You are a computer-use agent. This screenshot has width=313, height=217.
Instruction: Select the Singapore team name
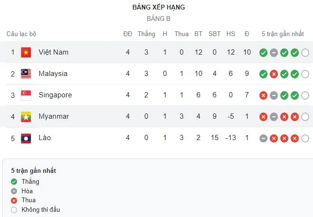(x=55, y=95)
